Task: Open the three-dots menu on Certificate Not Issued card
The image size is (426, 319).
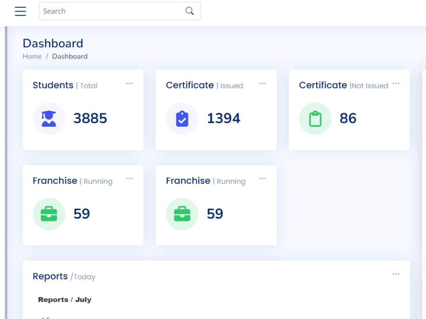Action: coord(396,83)
